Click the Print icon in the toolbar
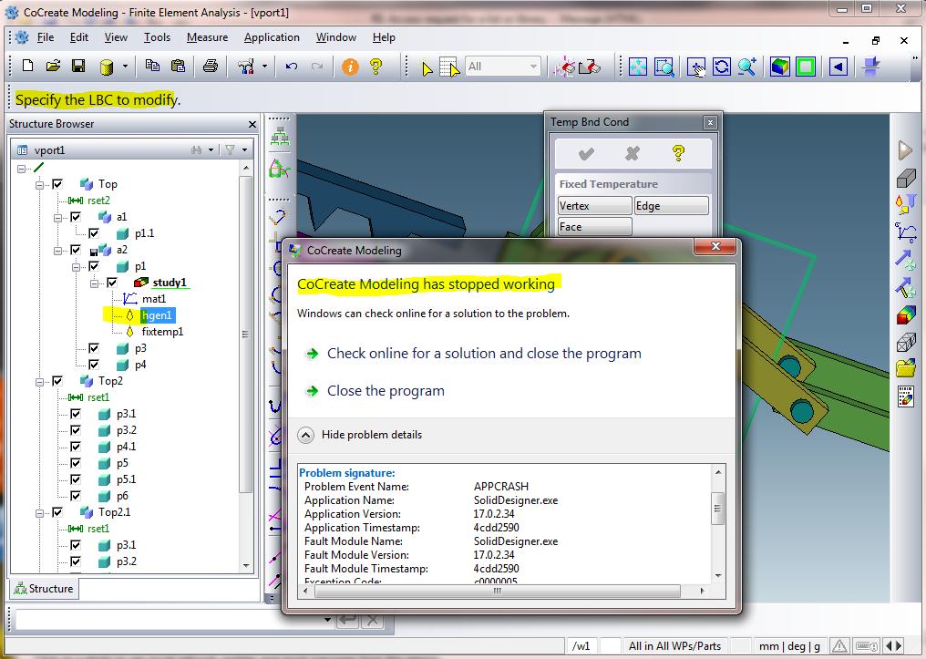This screenshot has height=659, width=926. (x=211, y=67)
